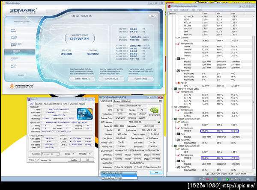Click the CPU-Z title bar icon
The height and width of the screenshot is (190, 257).
[29, 99]
